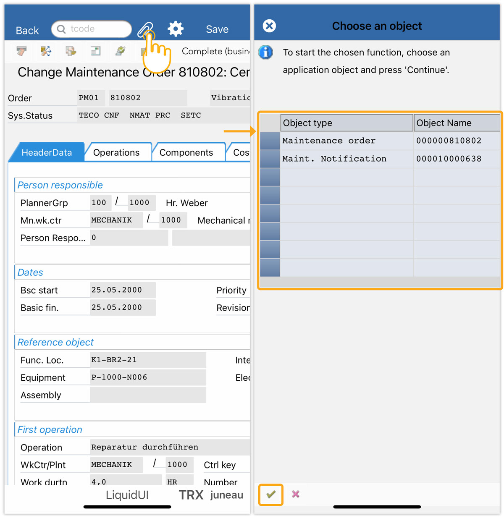Click the toolbar icon with green checkmark
The image size is (504, 518).
[x=121, y=51]
